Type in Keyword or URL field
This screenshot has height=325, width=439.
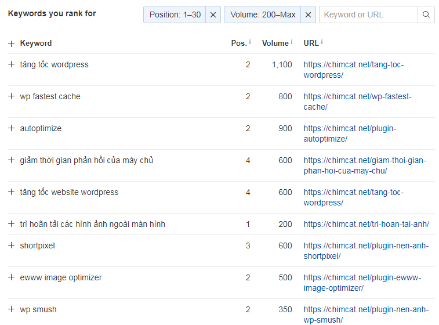[x=368, y=15]
